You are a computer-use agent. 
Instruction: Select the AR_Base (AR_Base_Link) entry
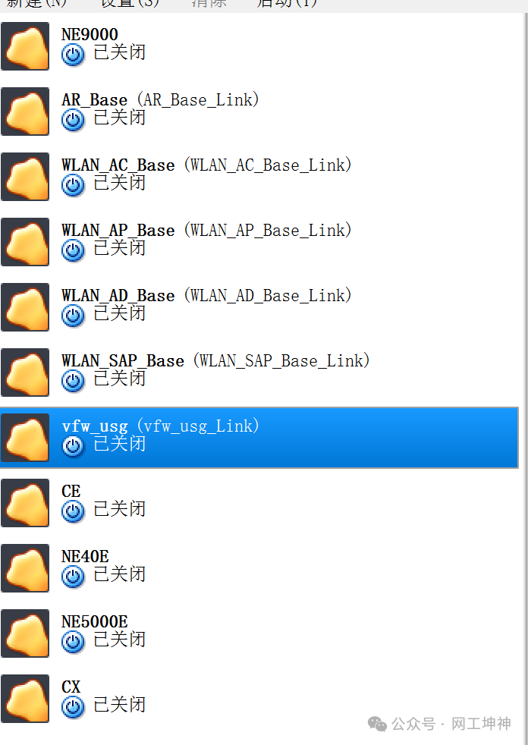(259, 112)
